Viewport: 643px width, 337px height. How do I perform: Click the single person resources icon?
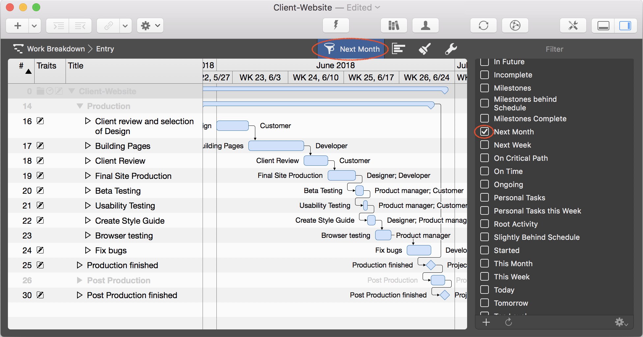(x=425, y=25)
